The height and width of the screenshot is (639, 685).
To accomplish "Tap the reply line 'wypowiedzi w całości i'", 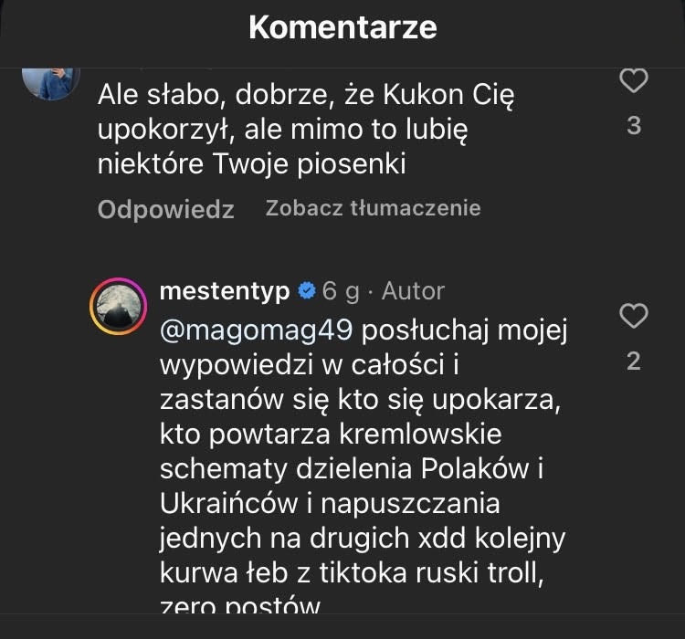I will 307,364.
